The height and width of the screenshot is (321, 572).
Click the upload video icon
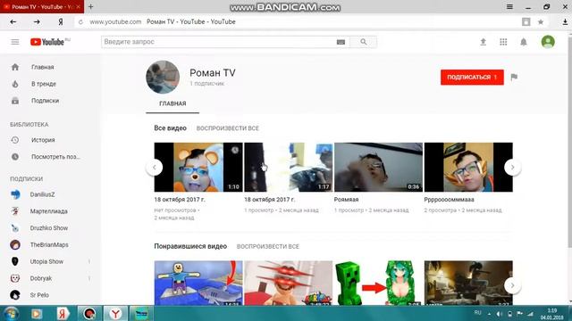[483, 42]
